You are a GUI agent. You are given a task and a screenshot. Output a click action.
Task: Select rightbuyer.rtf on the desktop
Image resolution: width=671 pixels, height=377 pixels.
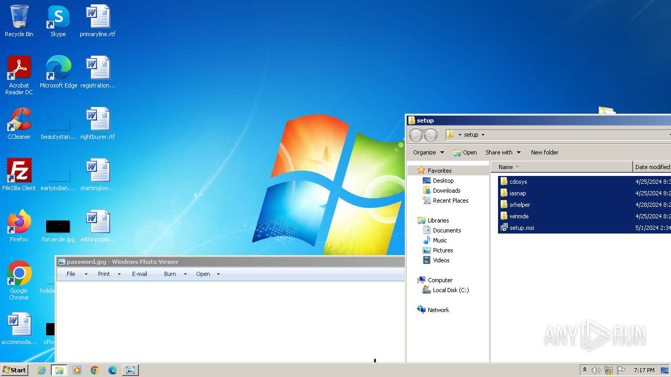click(98, 124)
